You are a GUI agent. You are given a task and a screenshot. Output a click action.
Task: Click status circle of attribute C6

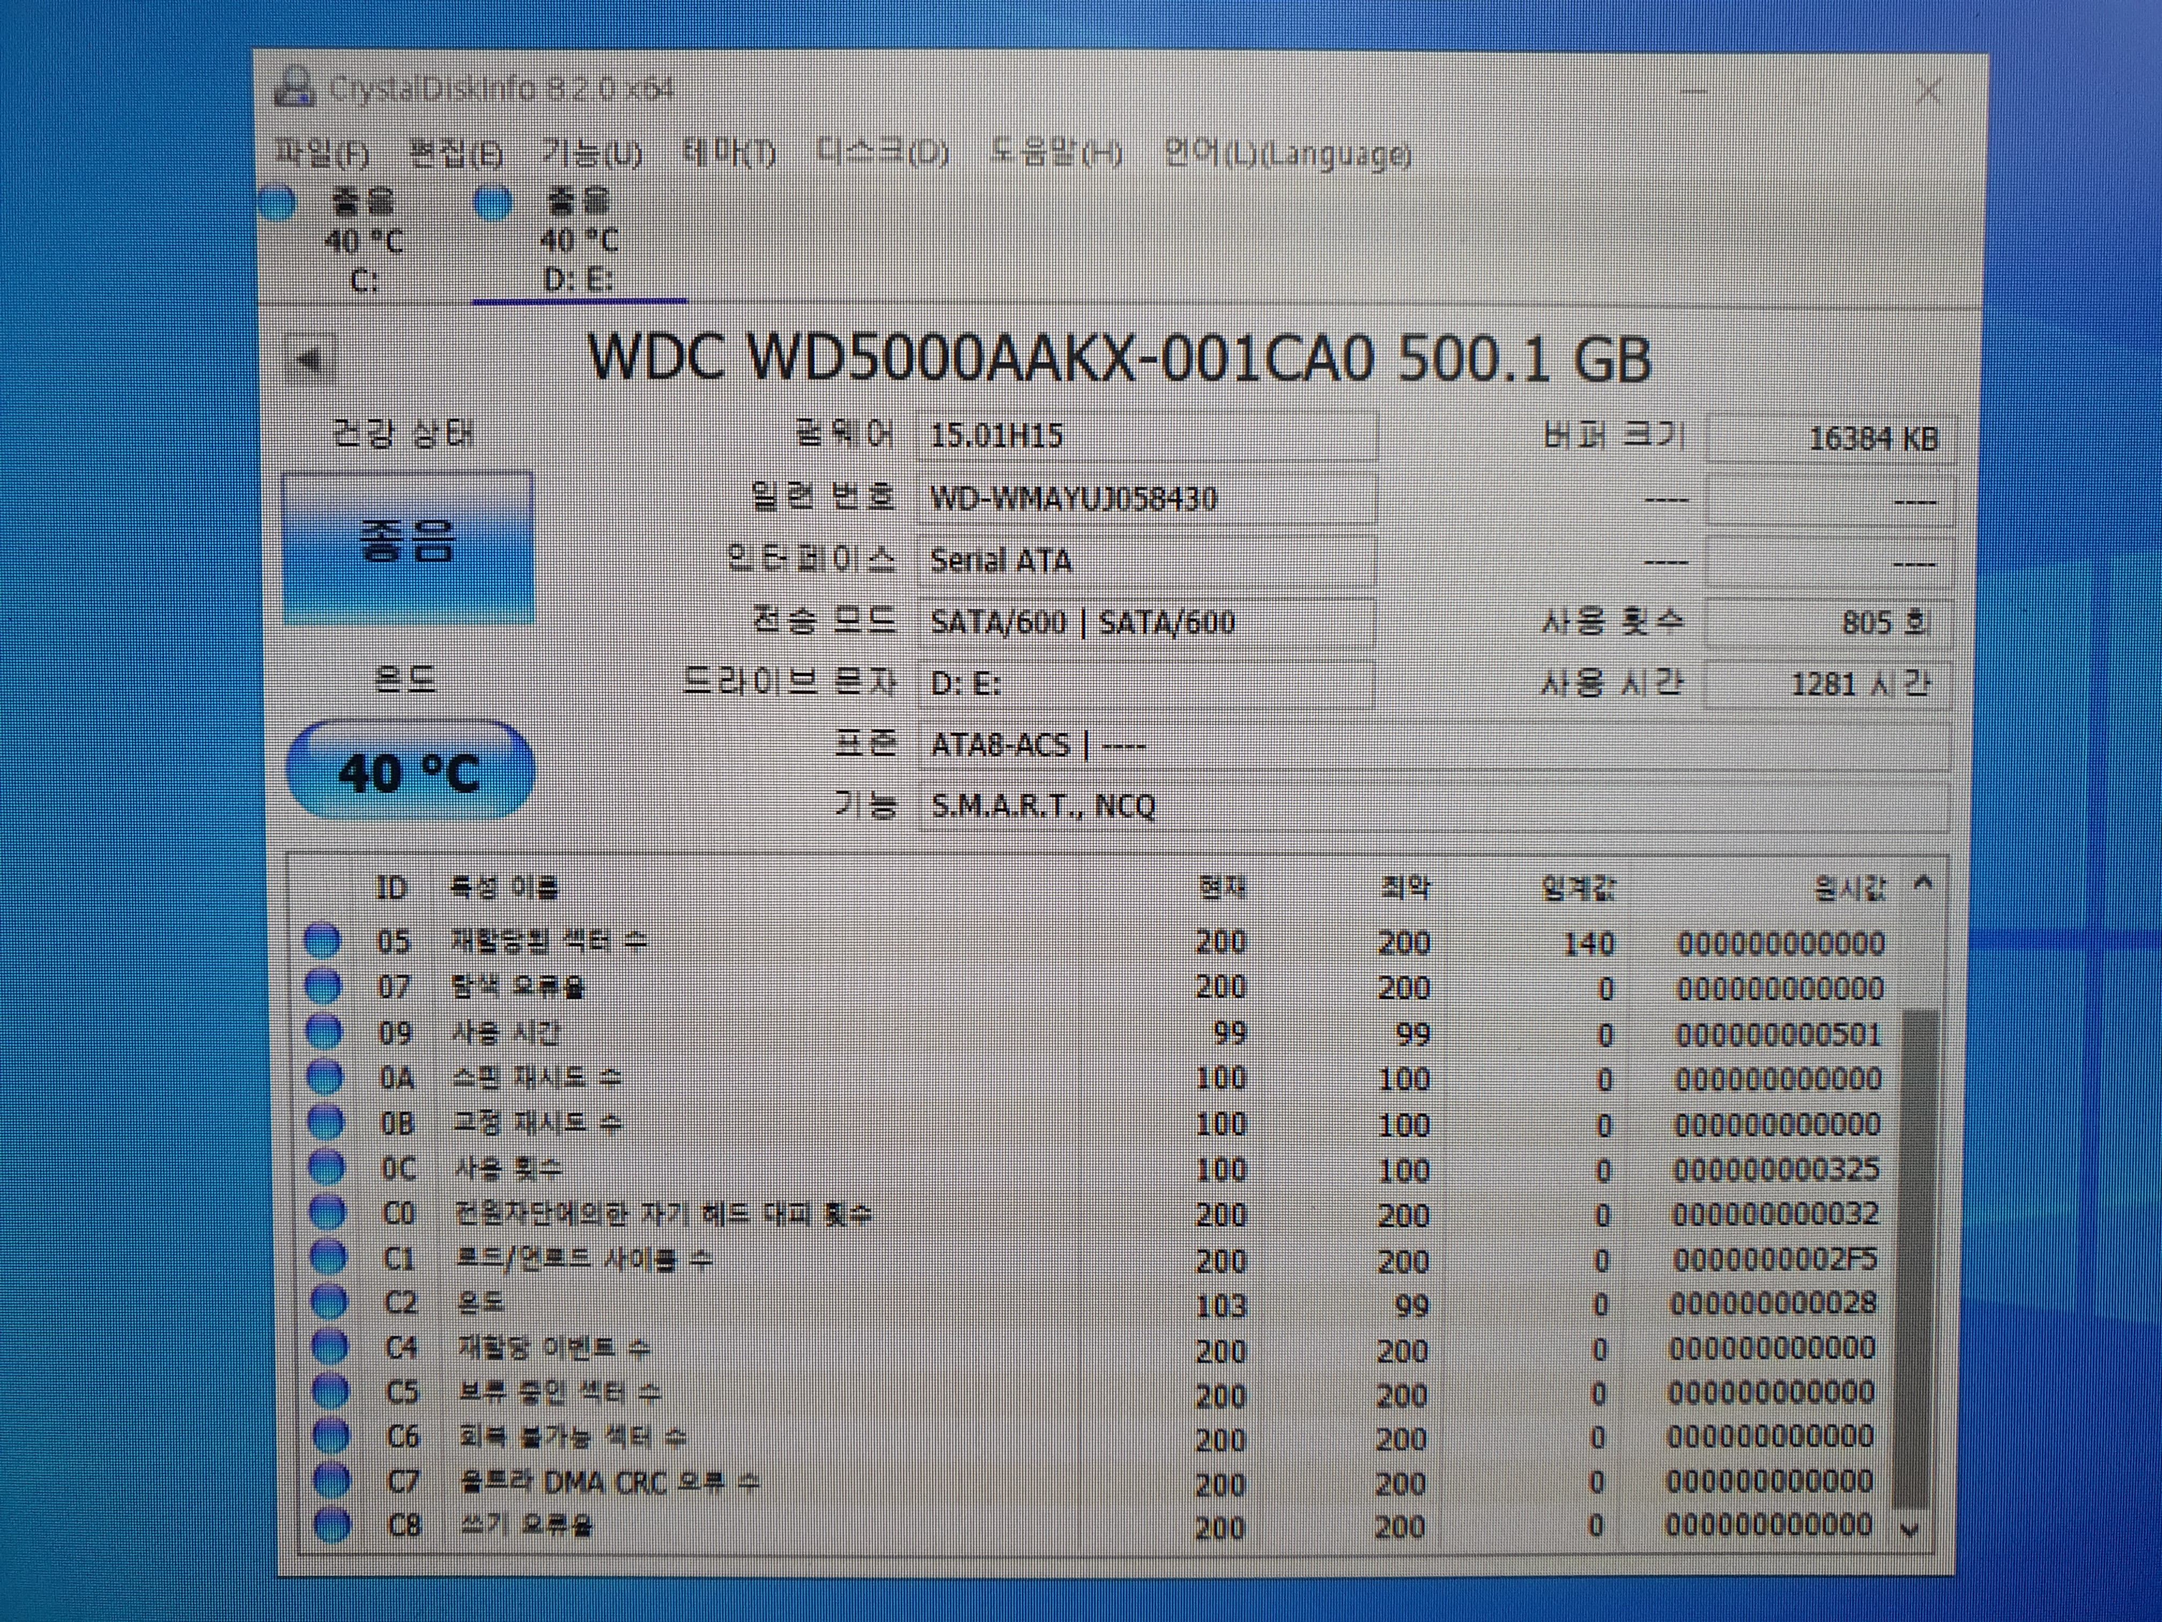coord(332,1436)
